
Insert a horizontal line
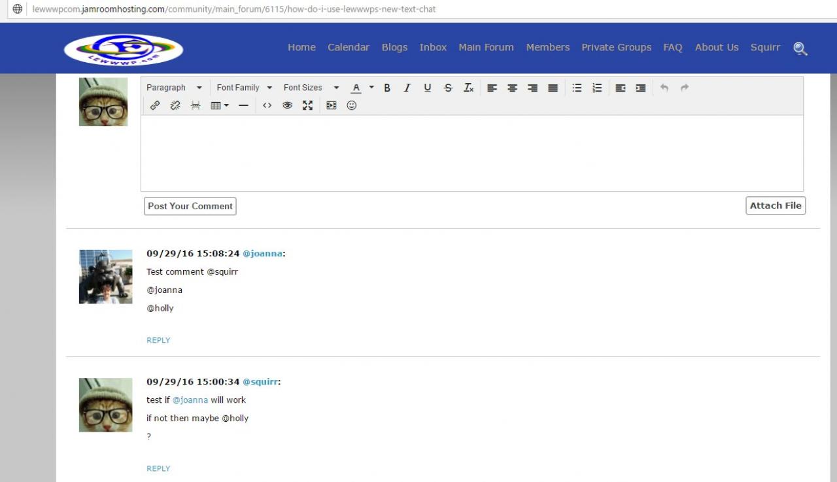pyautogui.click(x=243, y=105)
